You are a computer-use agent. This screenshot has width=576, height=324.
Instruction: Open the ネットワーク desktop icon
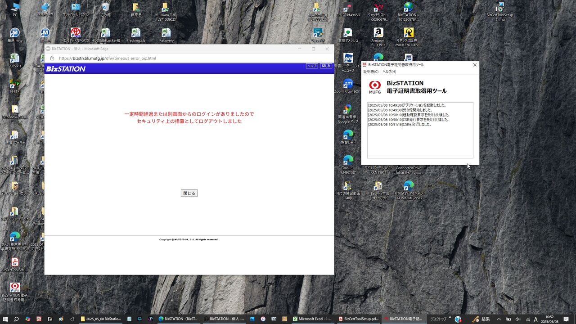point(45,9)
